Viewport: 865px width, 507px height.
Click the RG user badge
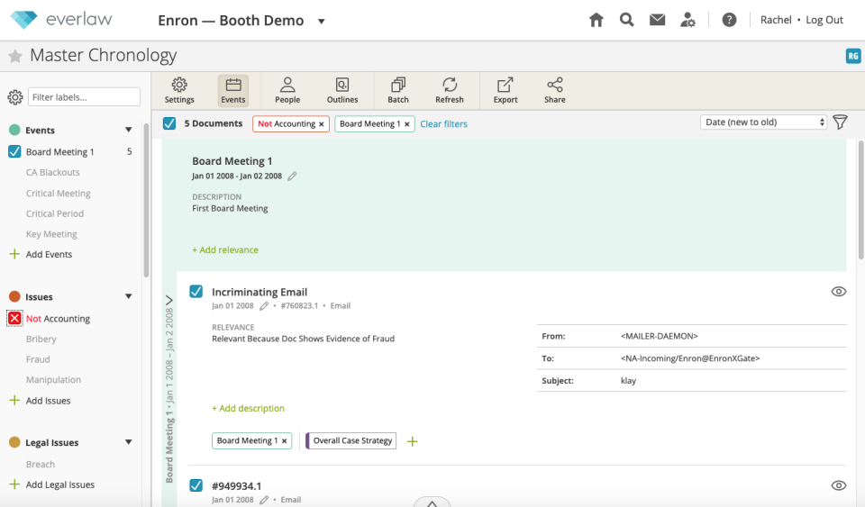pos(853,56)
